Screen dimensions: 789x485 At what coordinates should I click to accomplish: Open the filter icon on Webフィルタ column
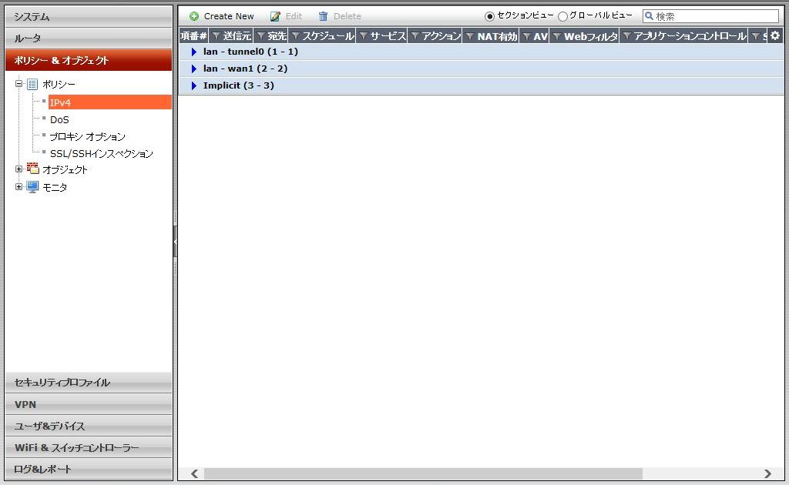pos(557,35)
